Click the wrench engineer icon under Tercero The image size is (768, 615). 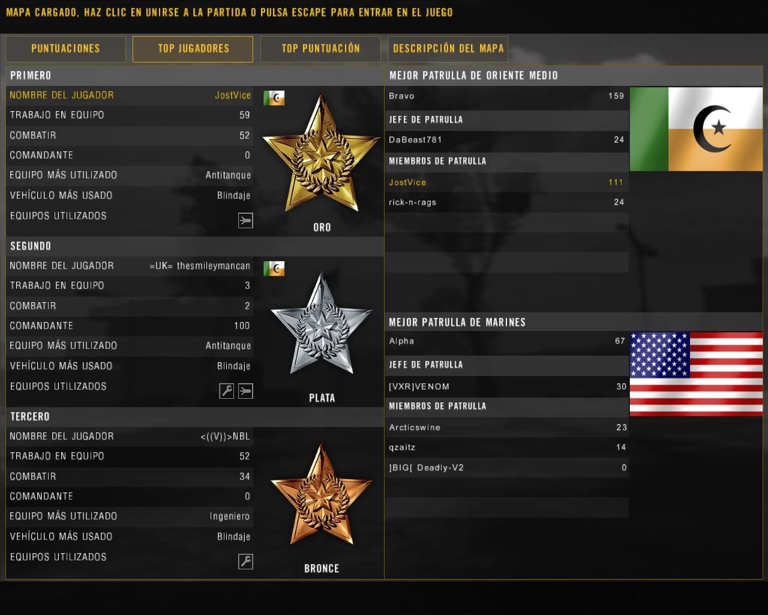tap(245, 562)
